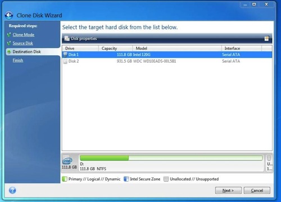281x202 pixels.
Task: Click the unallocated partition block icon
Action: 269,158
